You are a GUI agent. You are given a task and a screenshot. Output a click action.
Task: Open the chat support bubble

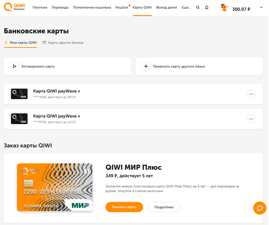click(260, 208)
